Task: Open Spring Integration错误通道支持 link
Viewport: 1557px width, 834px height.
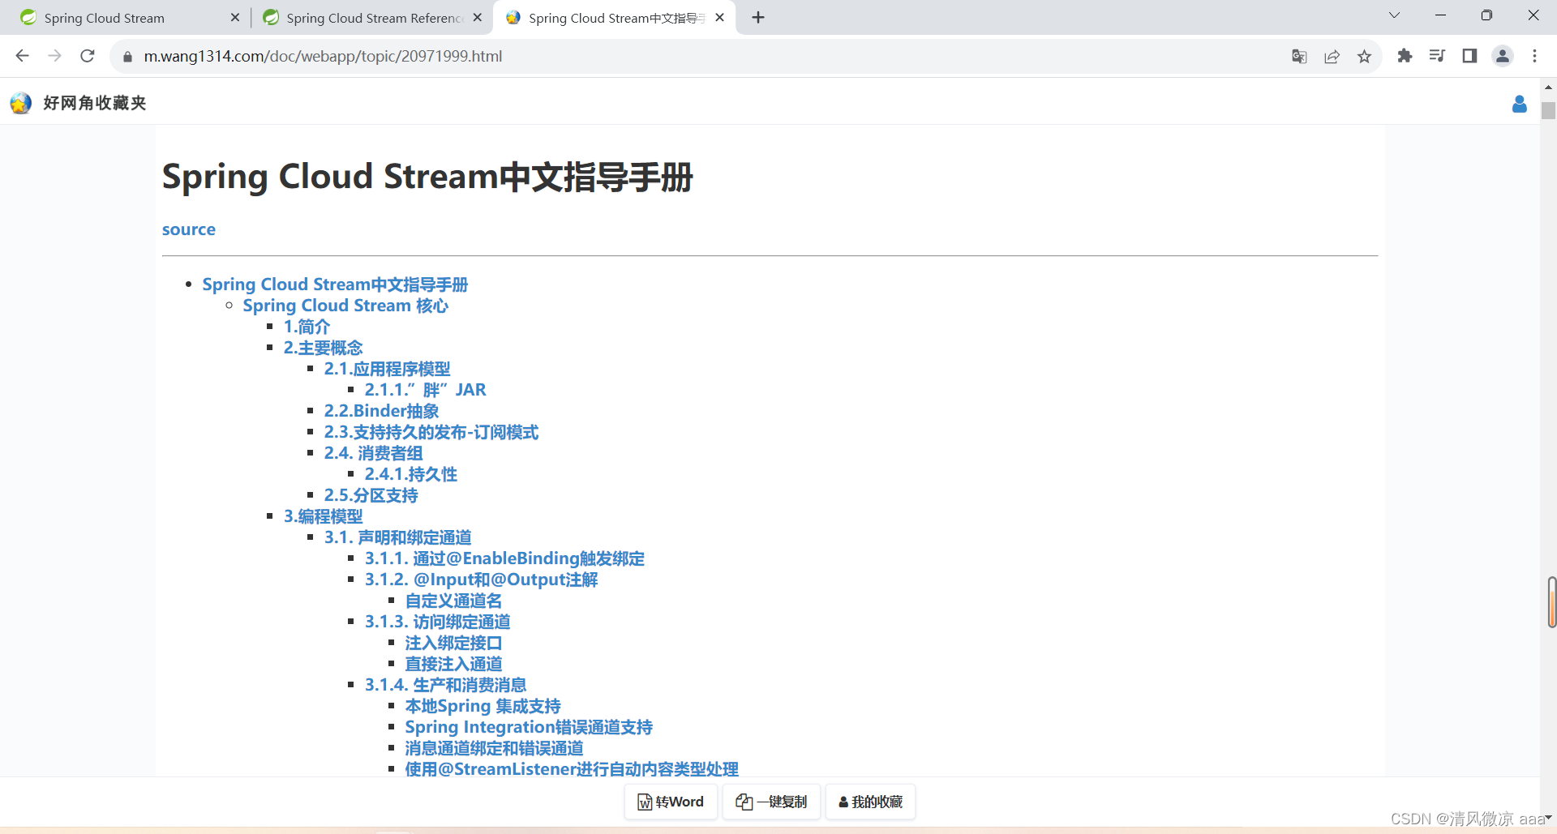Action: [529, 727]
